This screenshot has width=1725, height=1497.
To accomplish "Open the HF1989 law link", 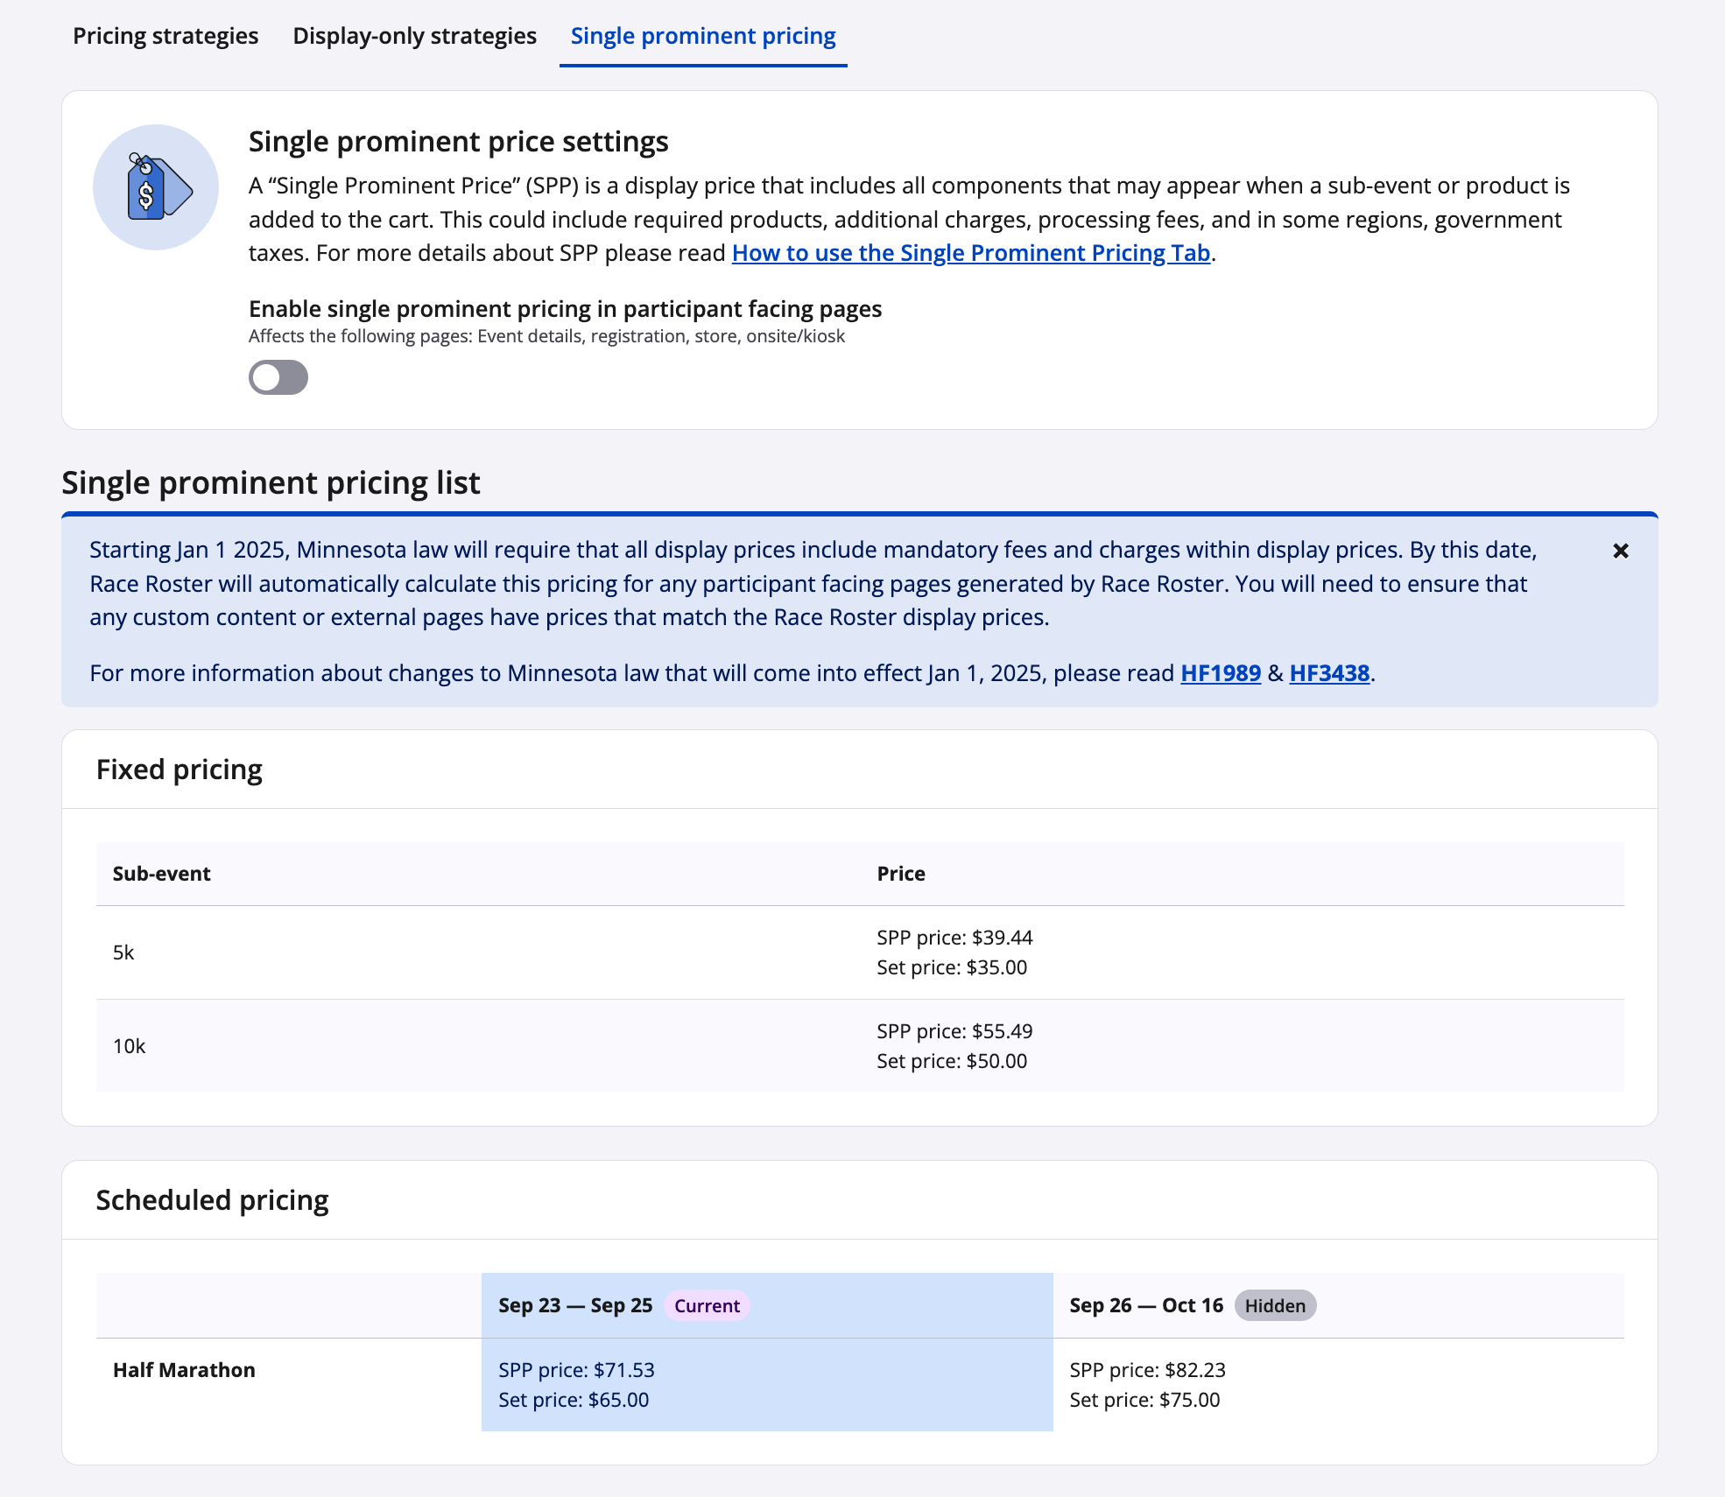I will (1220, 673).
